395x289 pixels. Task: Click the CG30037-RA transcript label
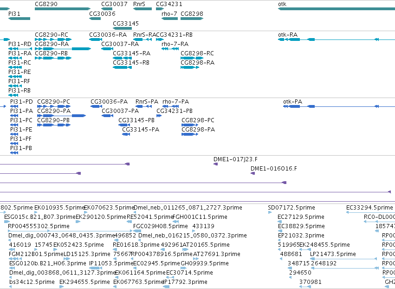pos(120,44)
